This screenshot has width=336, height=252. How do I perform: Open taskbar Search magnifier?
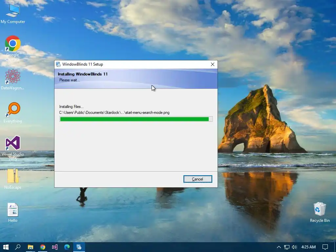click(x=18, y=247)
